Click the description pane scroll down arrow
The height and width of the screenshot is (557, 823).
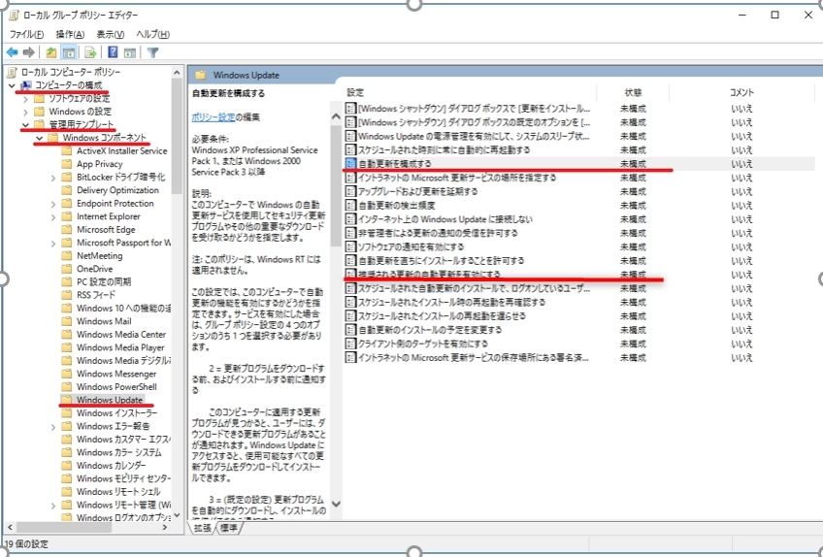(x=336, y=504)
